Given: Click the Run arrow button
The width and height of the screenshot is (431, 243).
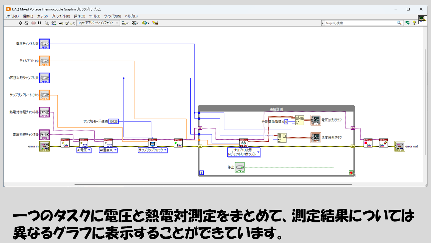Looking at the screenshot, I should 21,23.
